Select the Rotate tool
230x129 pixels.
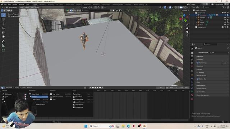3,28
